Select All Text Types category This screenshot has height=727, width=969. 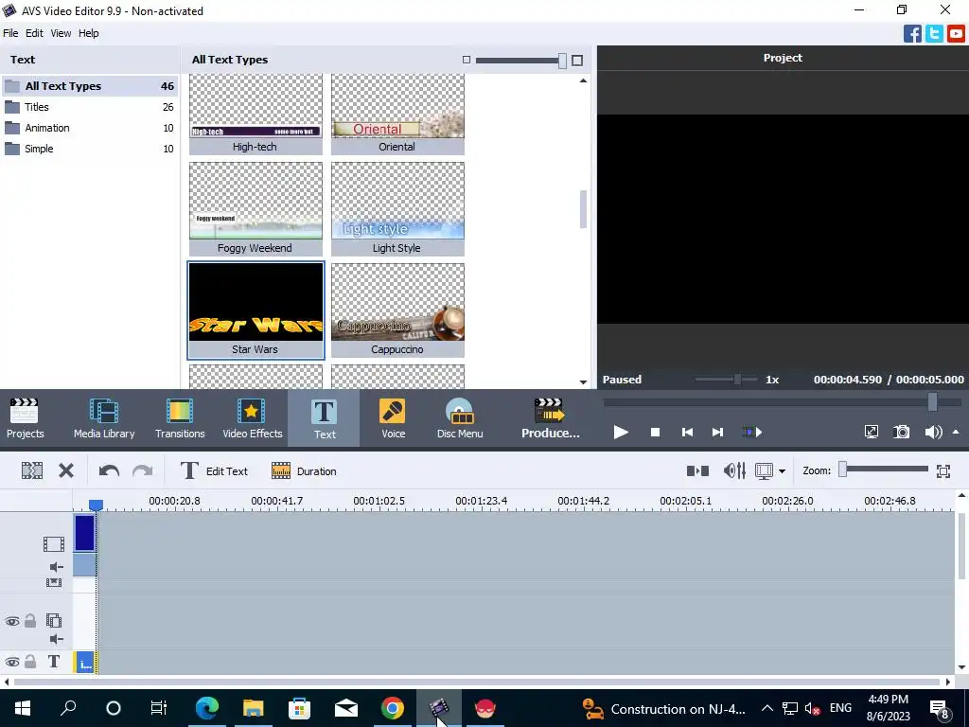coord(90,86)
